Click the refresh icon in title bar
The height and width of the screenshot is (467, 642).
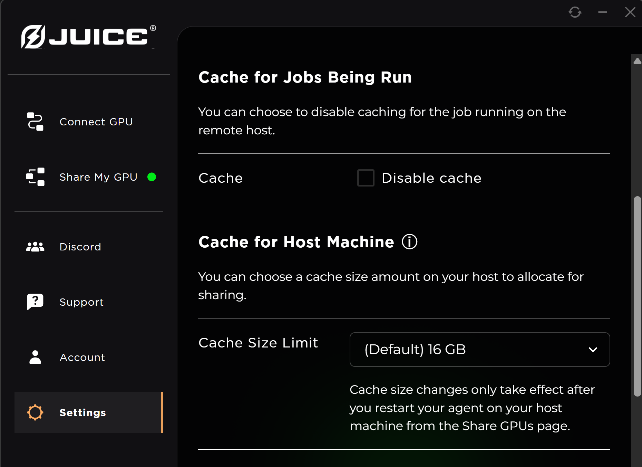click(575, 12)
